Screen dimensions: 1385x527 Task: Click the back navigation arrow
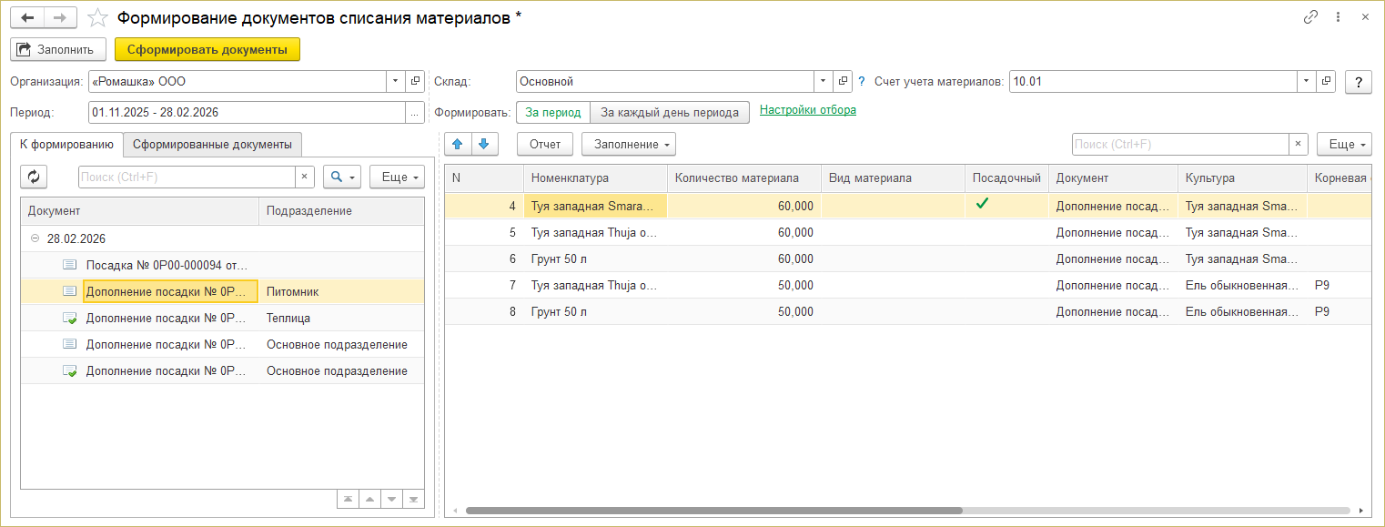pos(27,17)
